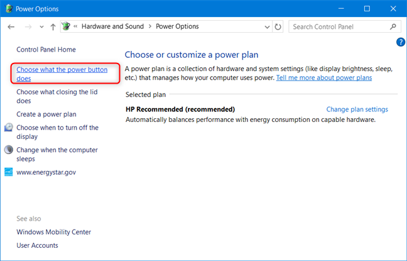Screen dimensions: 407x261
Task: Click the Forward navigation arrow
Action: [x=28, y=27]
